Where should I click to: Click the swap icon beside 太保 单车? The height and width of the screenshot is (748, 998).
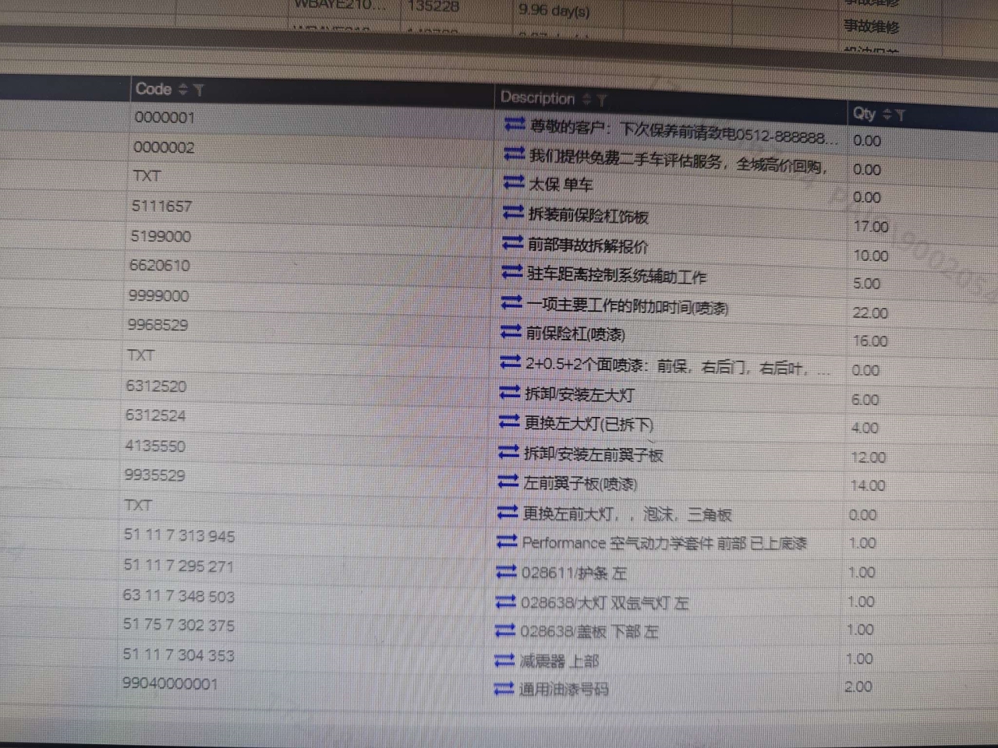(x=514, y=182)
